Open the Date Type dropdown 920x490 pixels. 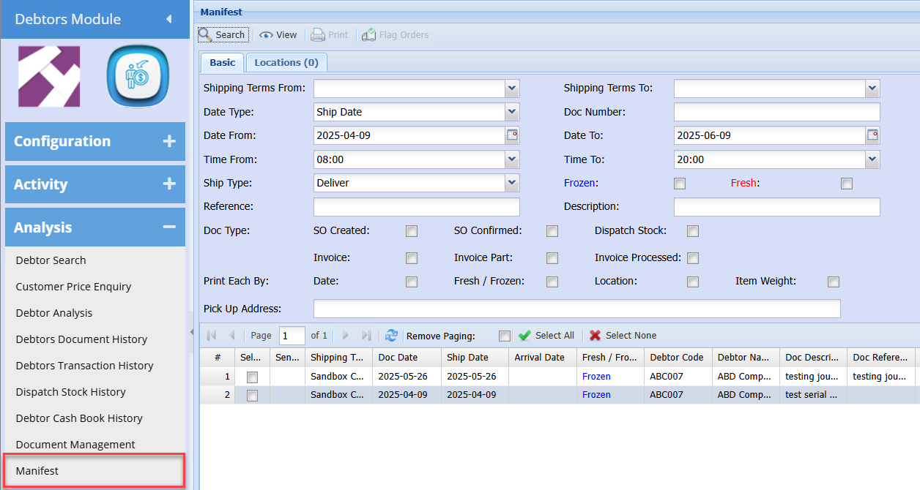click(x=512, y=112)
